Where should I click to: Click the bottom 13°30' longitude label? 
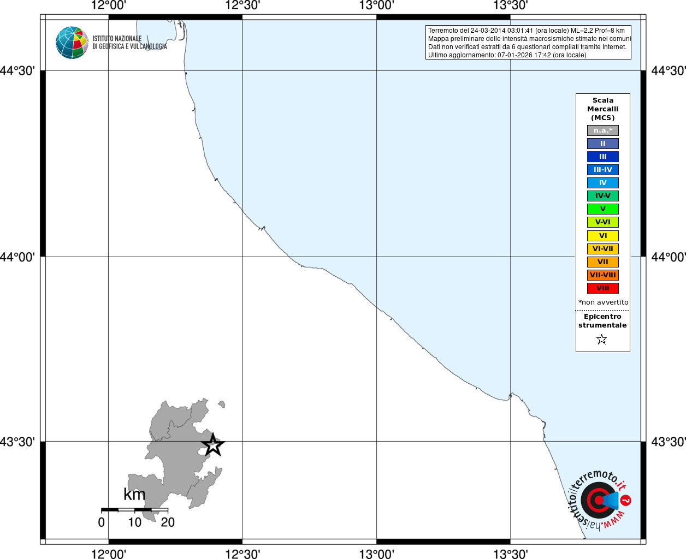(510, 554)
